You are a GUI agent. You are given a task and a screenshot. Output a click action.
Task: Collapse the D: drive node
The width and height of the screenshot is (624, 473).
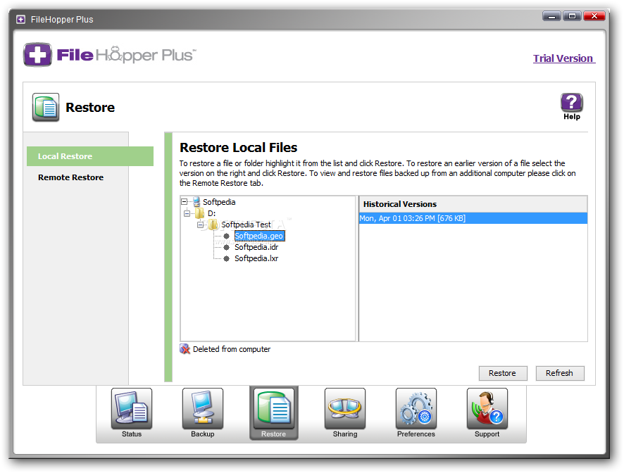coord(187,213)
